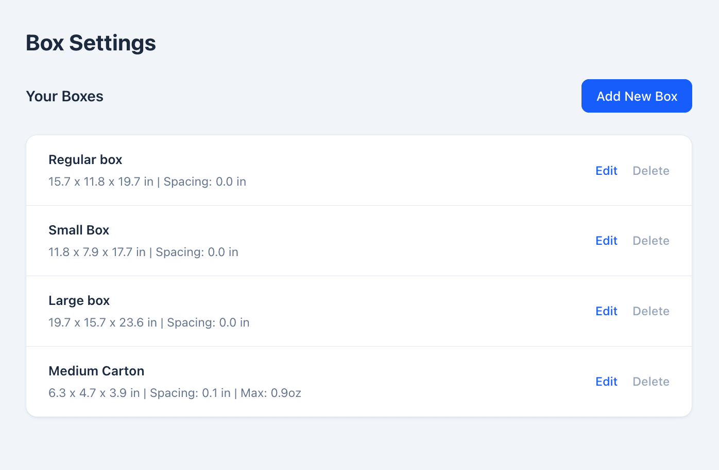This screenshot has height=470, width=719.
Task: Edit the Small Box entry
Action: click(606, 241)
